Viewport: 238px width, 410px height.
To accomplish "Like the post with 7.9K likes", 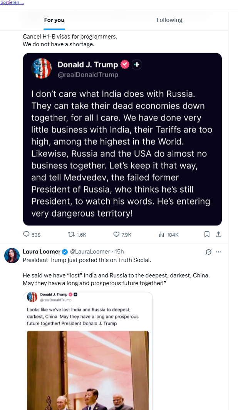I will coord(116,234).
